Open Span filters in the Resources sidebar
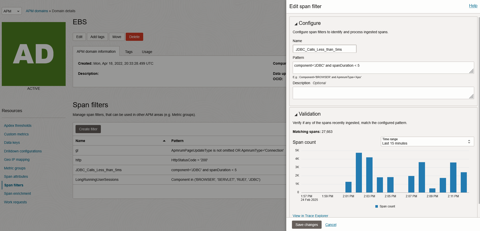This screenshot has width=480, height=231. coord(14,185)
